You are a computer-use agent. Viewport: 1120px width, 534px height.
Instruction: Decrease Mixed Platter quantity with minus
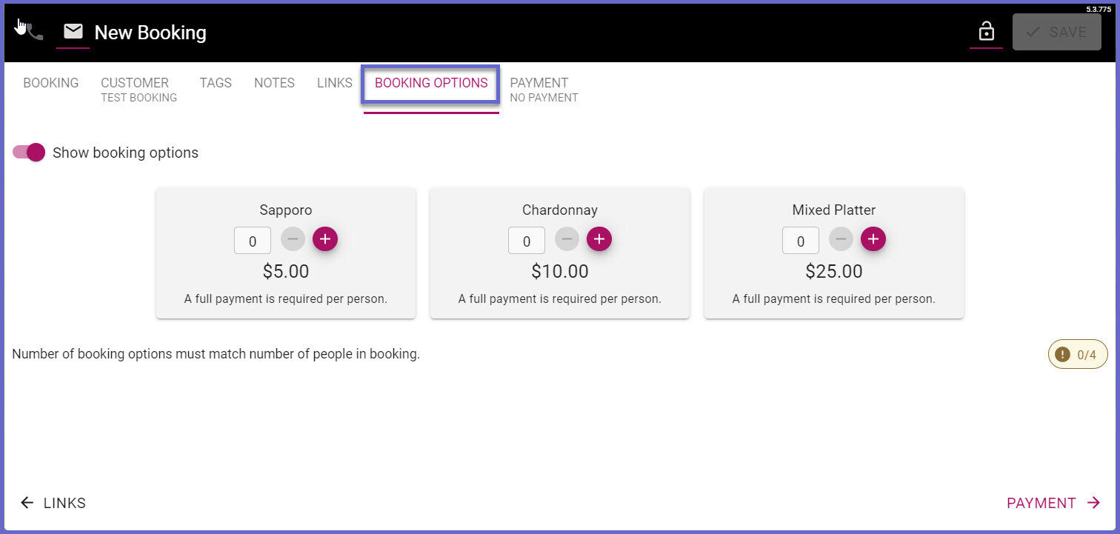[841, 239]
